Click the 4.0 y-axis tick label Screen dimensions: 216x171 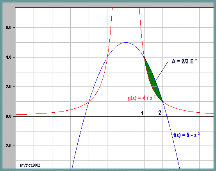[9, 57]
